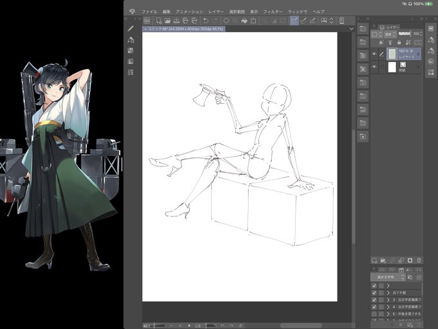This screenshot has height=329, width=438.
Task: Toggle clip to layer below icon
Action: tap(381, 43)
